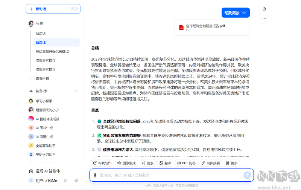The height and width of the screenshot is (190, 301).
Task: Expand the 更多 skills menu
Action: point(232,163)
